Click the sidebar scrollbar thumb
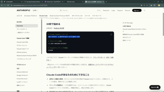 coord(42,37)
